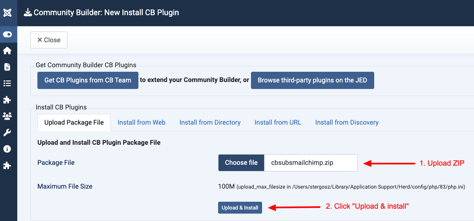Open the Menus list icon in sidebar

coord(7,83)
